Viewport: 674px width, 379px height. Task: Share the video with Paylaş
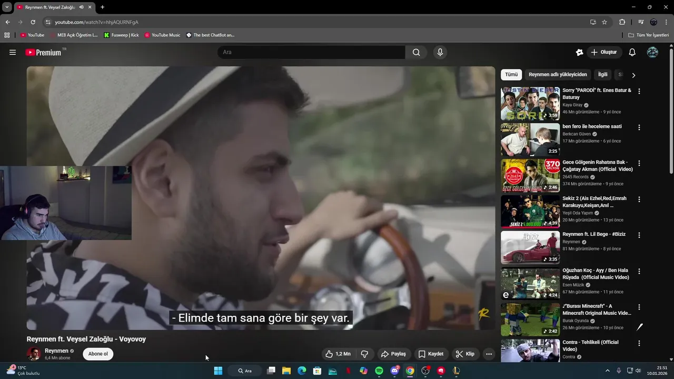tap(393, 354)
